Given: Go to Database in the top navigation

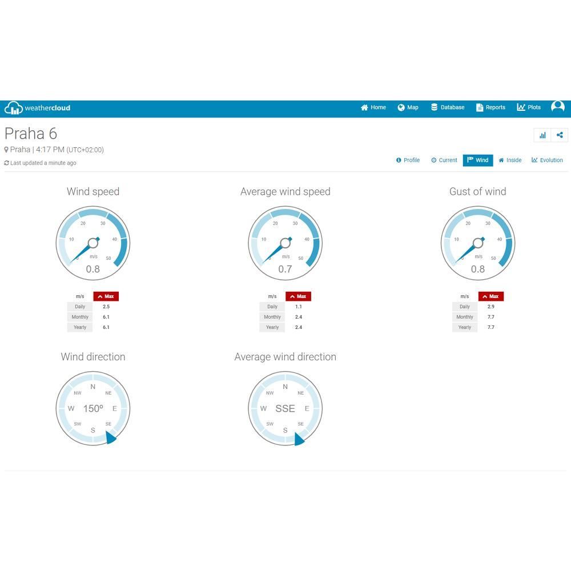Looking at the screenshot, I should pyautogui.click(x=448, y=107).
